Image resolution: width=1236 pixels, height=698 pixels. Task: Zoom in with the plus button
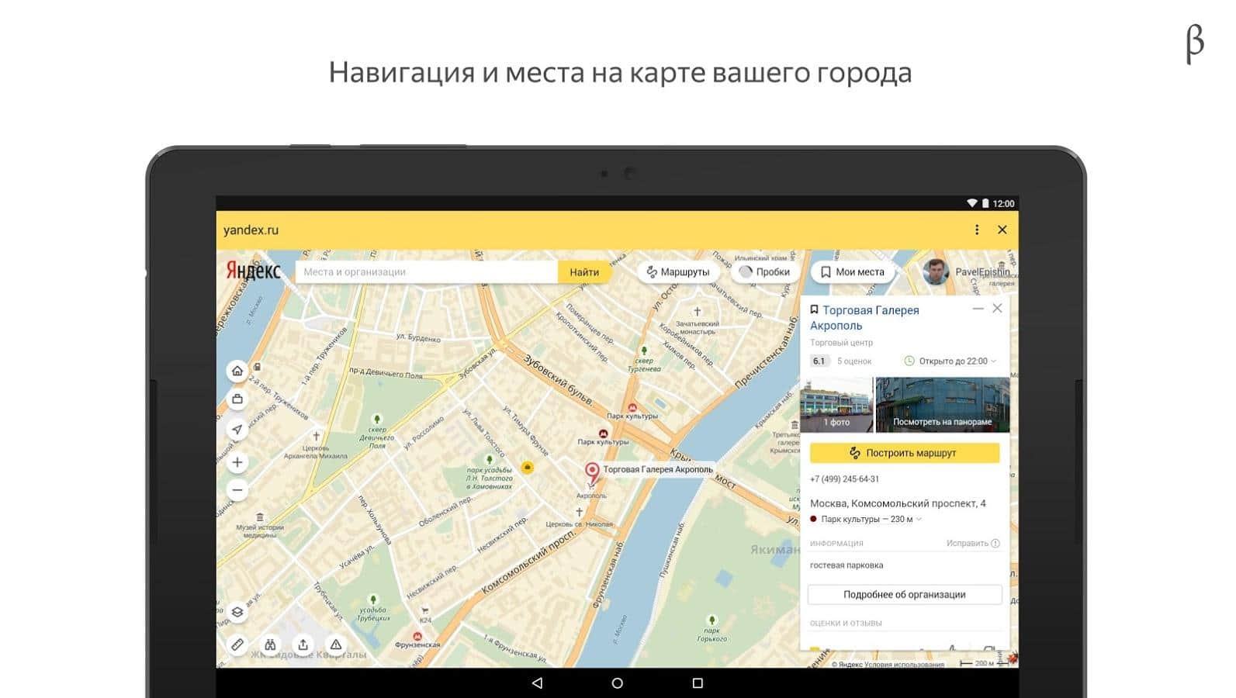(237, 462)
